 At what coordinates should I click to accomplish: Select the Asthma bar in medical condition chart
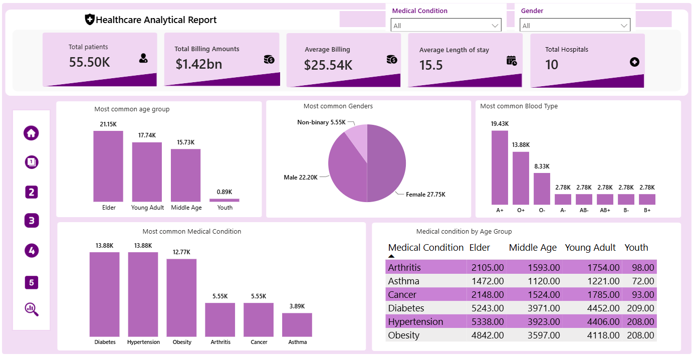[x=297, y=325]
